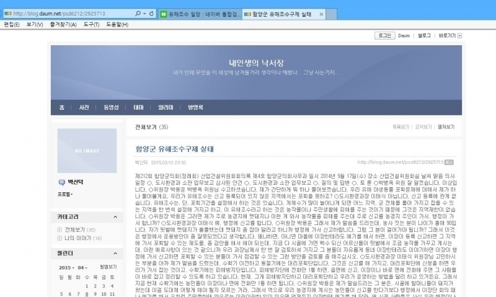Click the search magnifier icon in address bar
Screen dimensions: 496x297
coord(138,13)
